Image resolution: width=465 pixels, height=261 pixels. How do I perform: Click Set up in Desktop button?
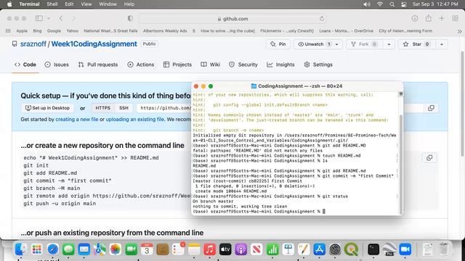pyautogui.click(x=47, y=108)
